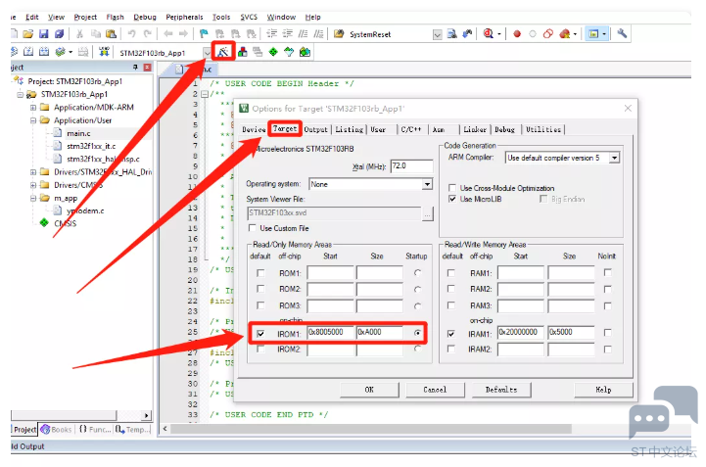Click the Download to flash LOAD icon
The width and height of the screenshot is (706, 467).
point(104,52)
